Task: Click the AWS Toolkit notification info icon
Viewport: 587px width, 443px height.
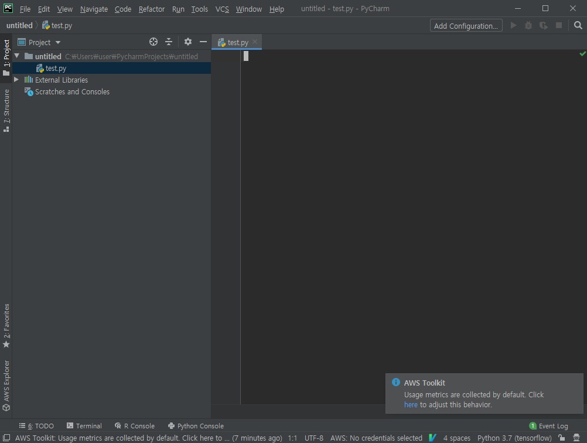Action: [x=395, y=382]
